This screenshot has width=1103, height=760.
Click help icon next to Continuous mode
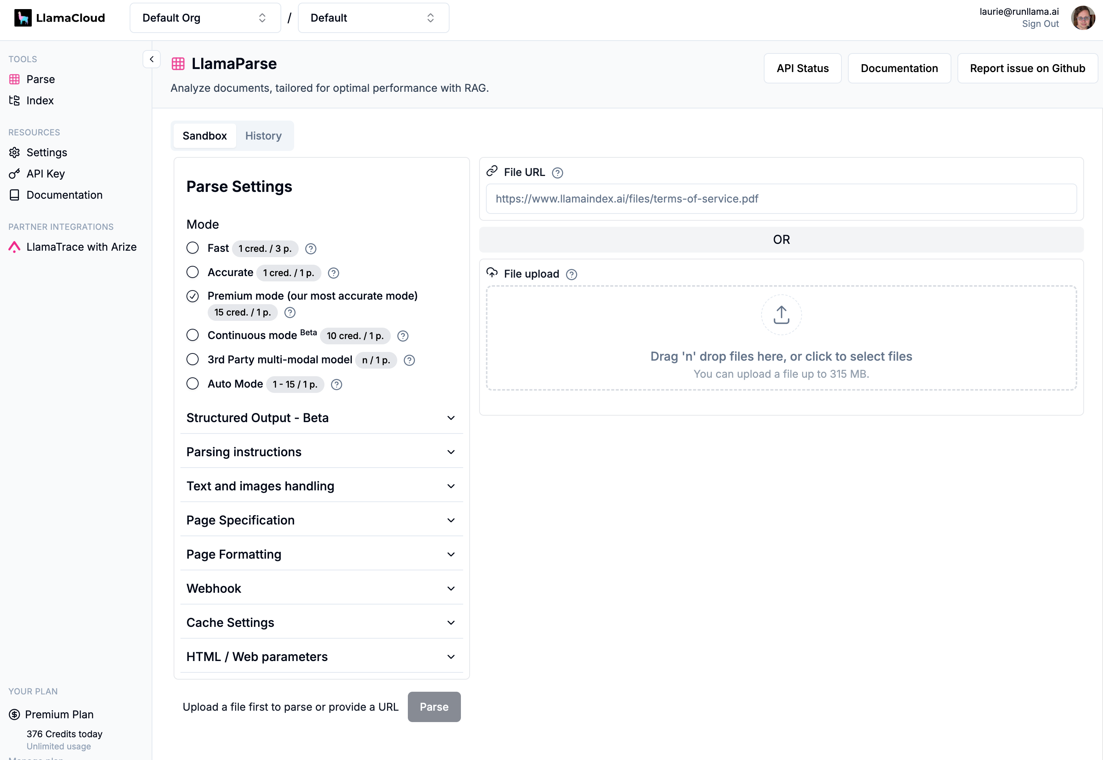point(403,336)
